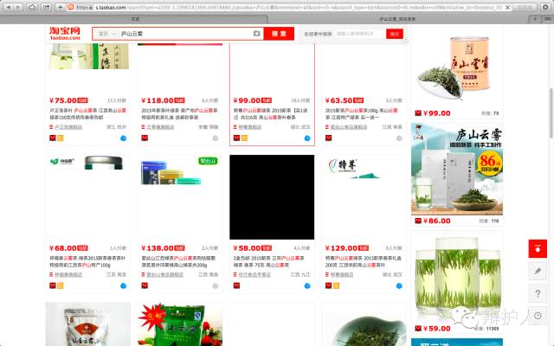Open a new tab with the tab bar plus
The height and width of the screenshot is (346, 554).
(x=535, y=19)
